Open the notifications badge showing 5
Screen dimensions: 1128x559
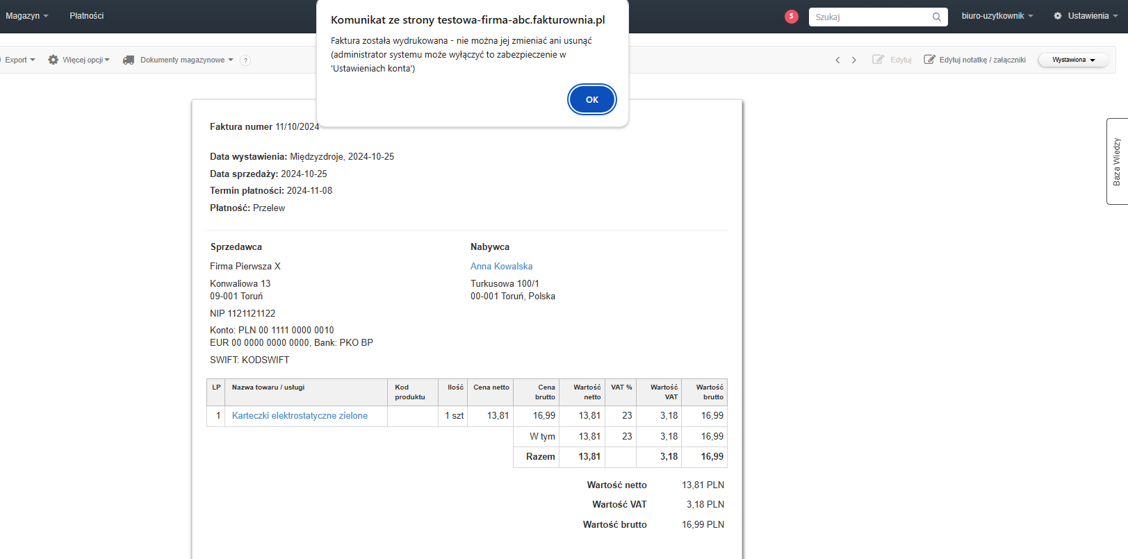pyautogui.click(x=791, y=16)
